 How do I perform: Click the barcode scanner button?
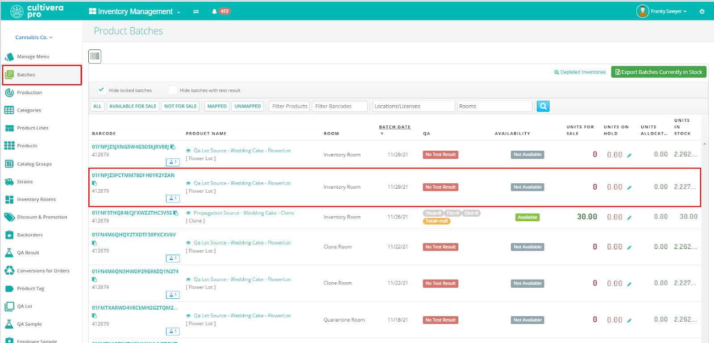click(95, 56)
